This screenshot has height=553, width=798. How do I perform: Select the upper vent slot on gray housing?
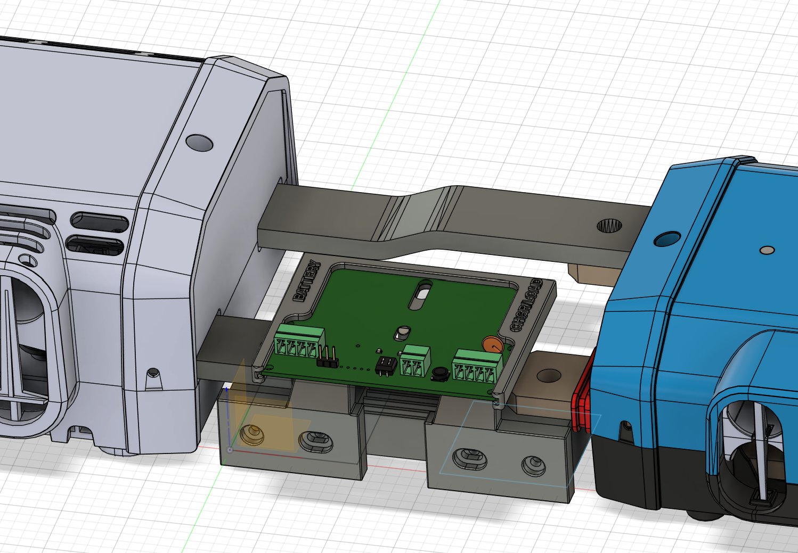100,223
